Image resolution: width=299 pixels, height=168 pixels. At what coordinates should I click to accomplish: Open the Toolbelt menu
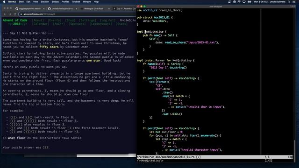pyautogui.click(x=76, y=2)
